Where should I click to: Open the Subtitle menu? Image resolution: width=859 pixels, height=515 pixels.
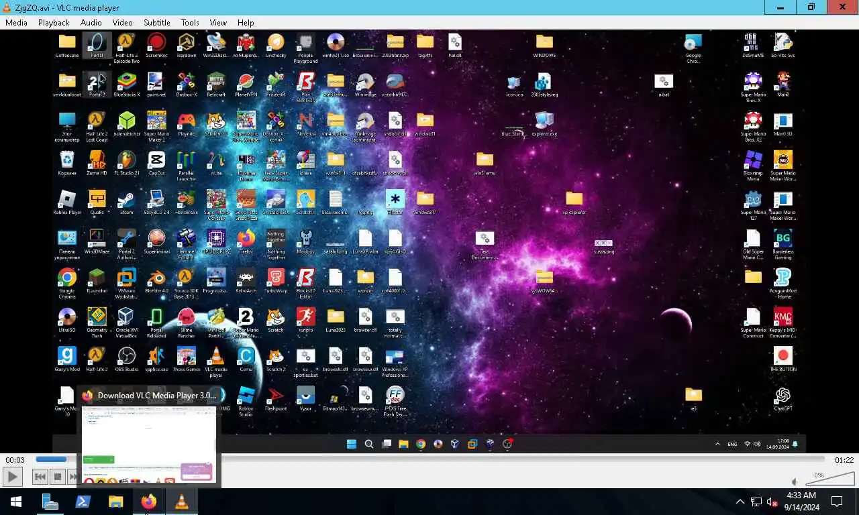pyautogui.click(x=157, y=22)
